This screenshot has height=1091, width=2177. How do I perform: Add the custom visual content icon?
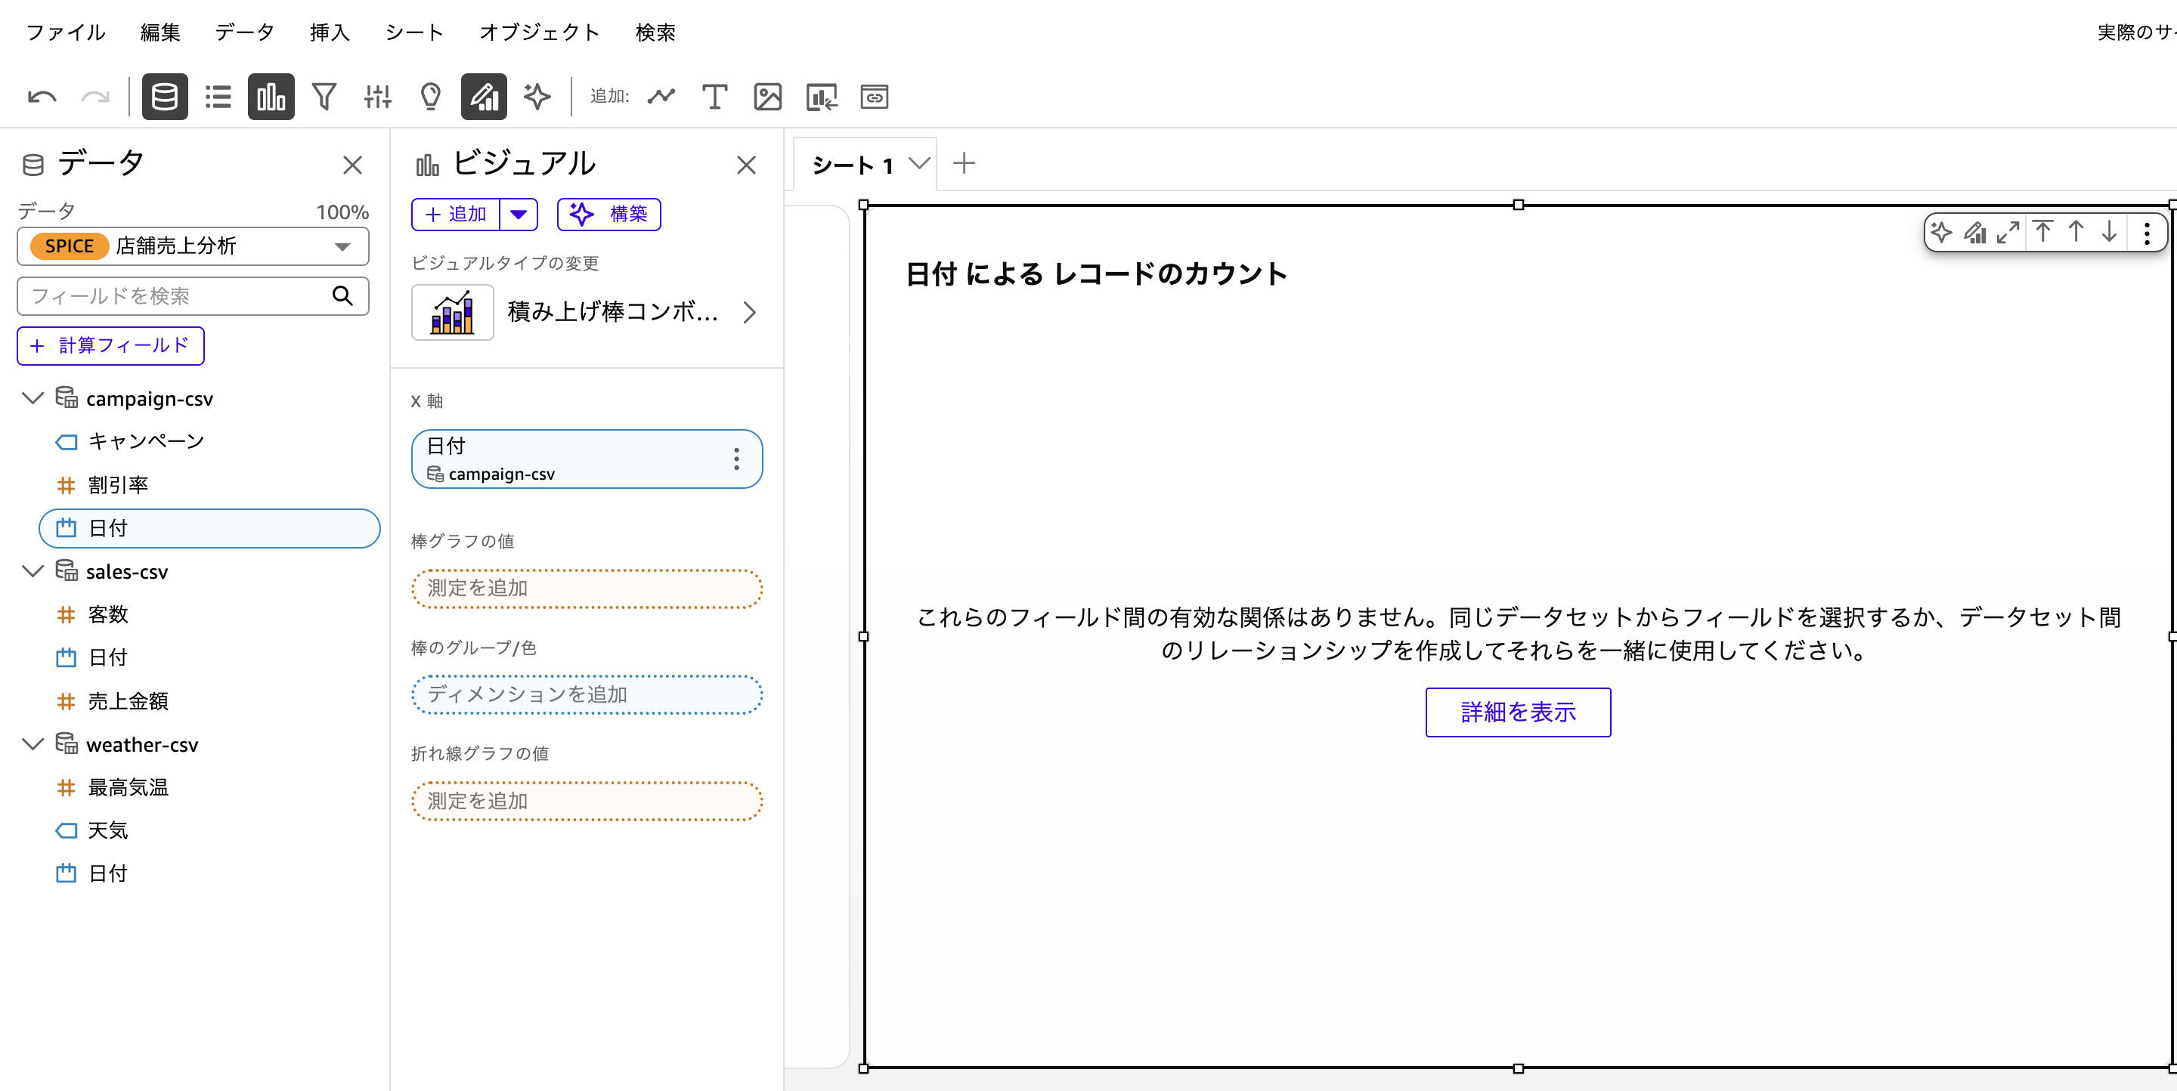822,97
